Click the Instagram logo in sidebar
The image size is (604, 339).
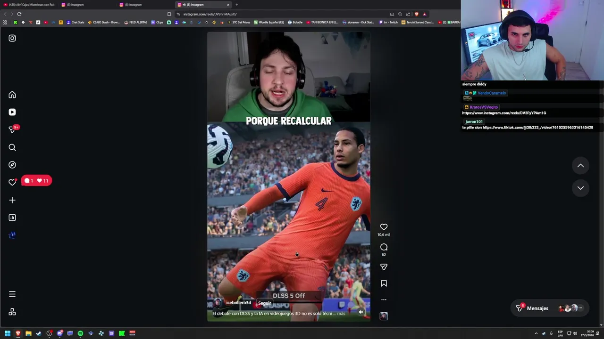[x=12, y=38]
